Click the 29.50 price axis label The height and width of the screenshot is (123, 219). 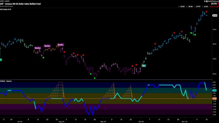pyautogui.click(x=215, y=30)
